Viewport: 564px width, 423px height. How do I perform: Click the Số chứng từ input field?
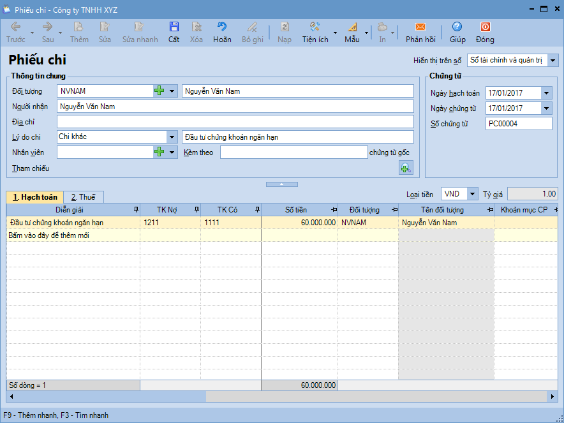point(518,124)
